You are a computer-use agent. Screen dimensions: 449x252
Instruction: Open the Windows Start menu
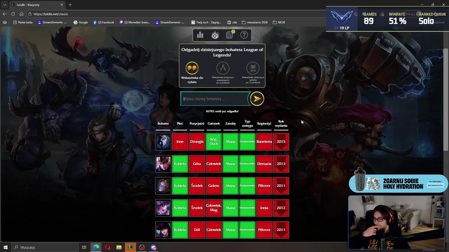5,247
